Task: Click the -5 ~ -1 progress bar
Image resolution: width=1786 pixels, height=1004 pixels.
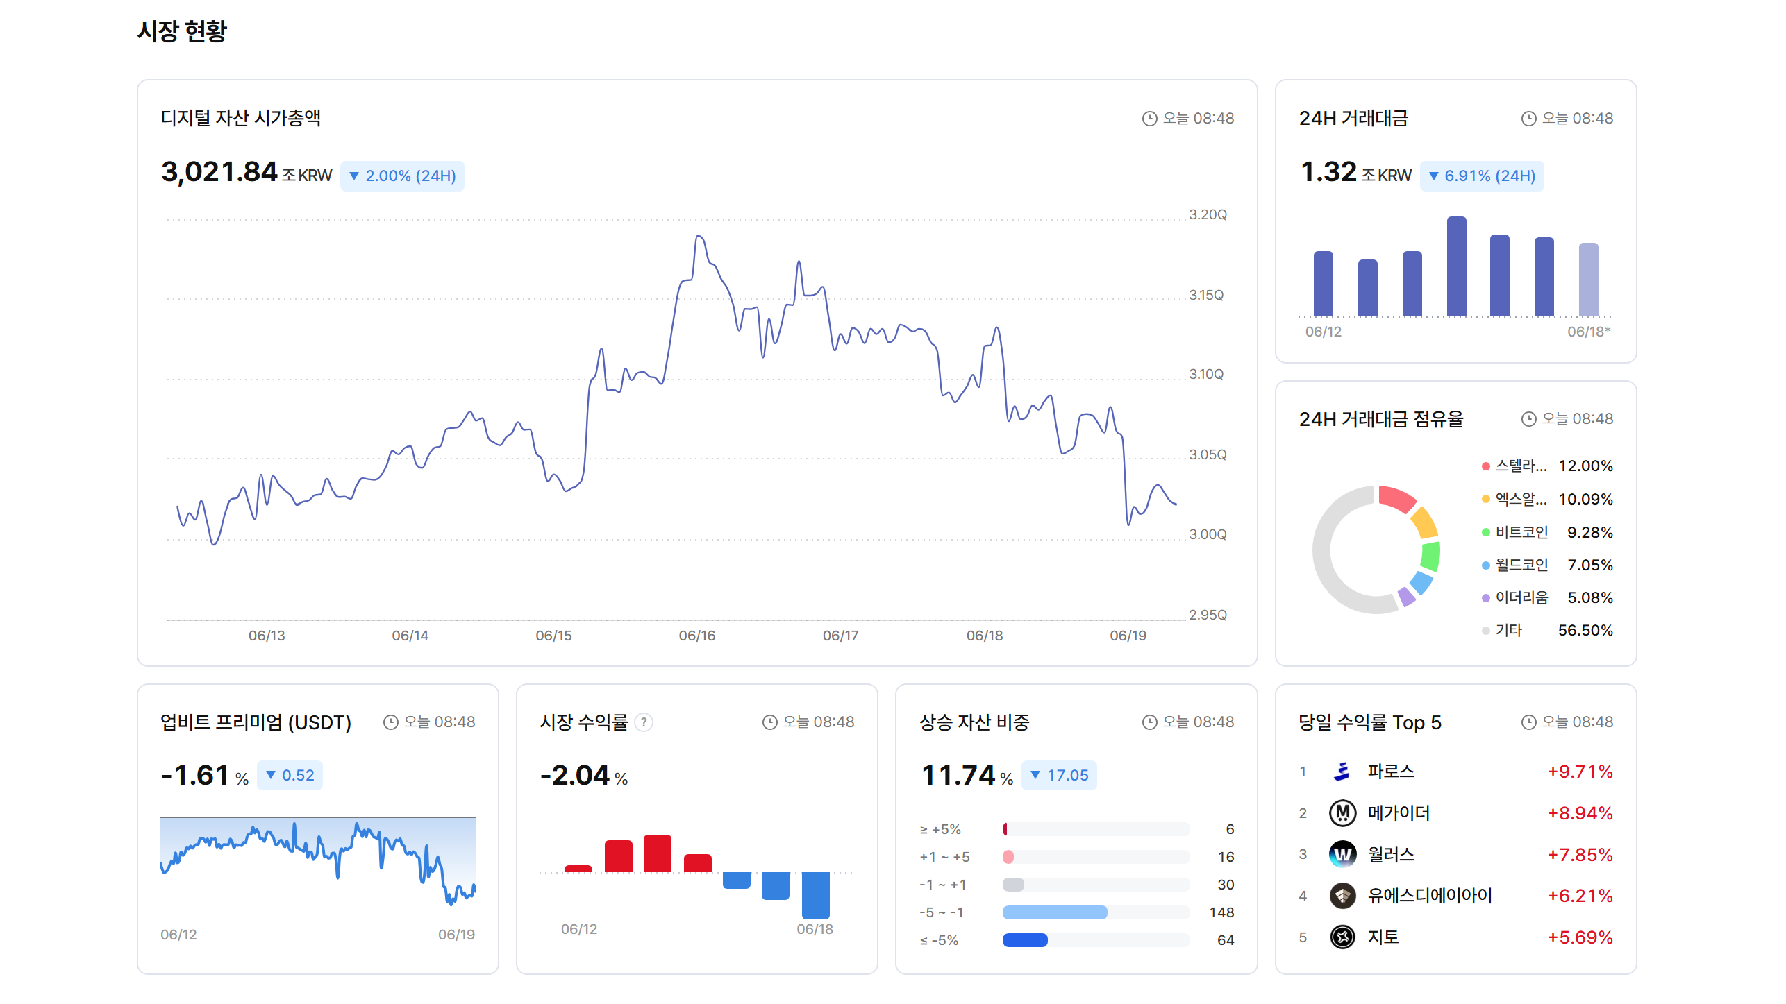Action: (x=1096, y=912)
